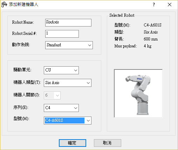Click the robot app icon in title bar
The image size is (178, 150).
pyautogui.click(x=4, y=5)
